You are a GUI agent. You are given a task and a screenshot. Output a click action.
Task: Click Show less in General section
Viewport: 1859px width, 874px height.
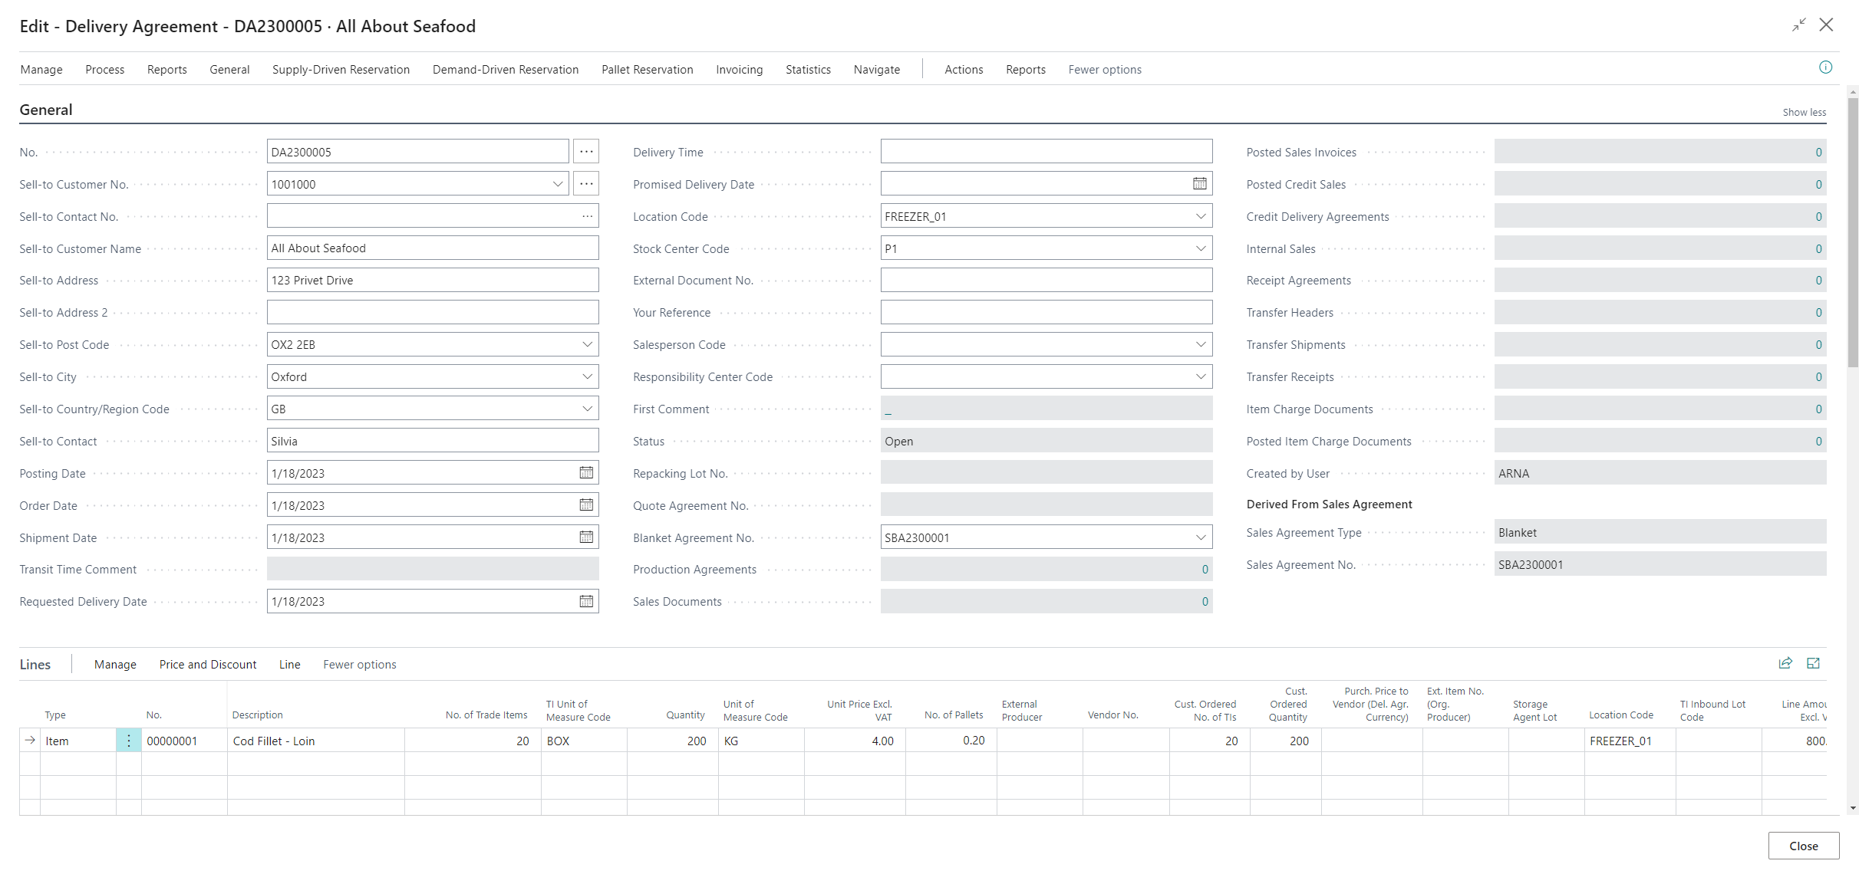point(1804,113)
